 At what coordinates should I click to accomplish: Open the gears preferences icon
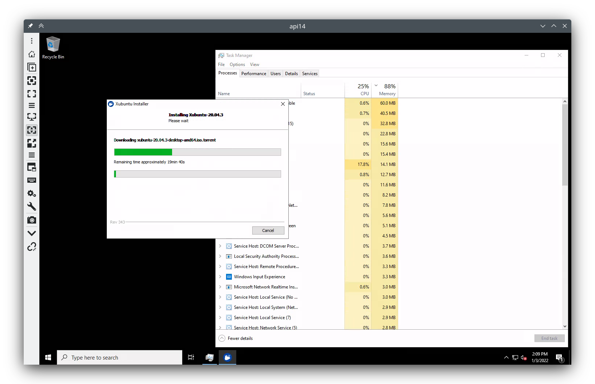point(32,193)
